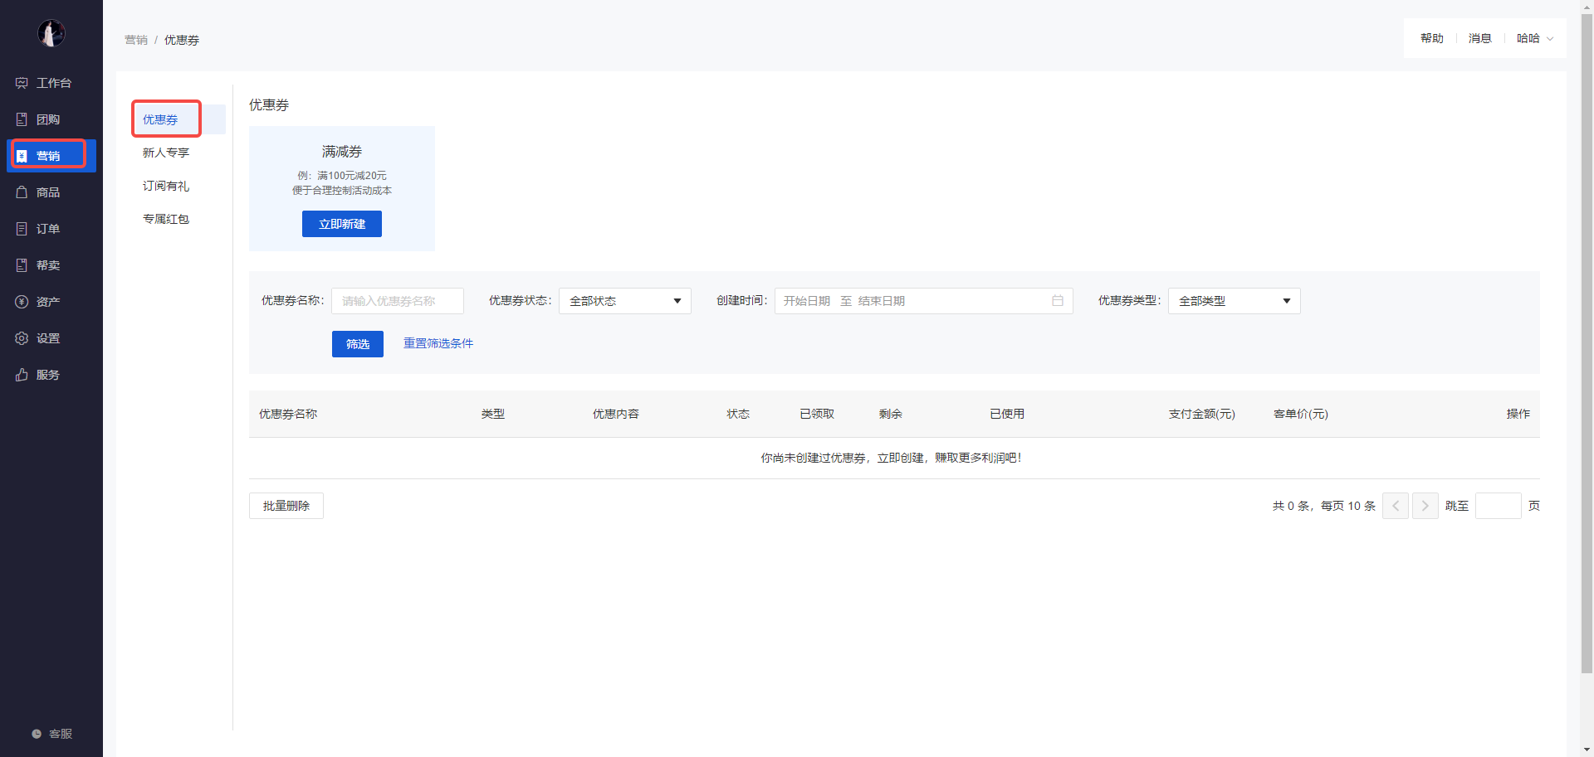Select the 营销 marketing icon

coord(22,156)
